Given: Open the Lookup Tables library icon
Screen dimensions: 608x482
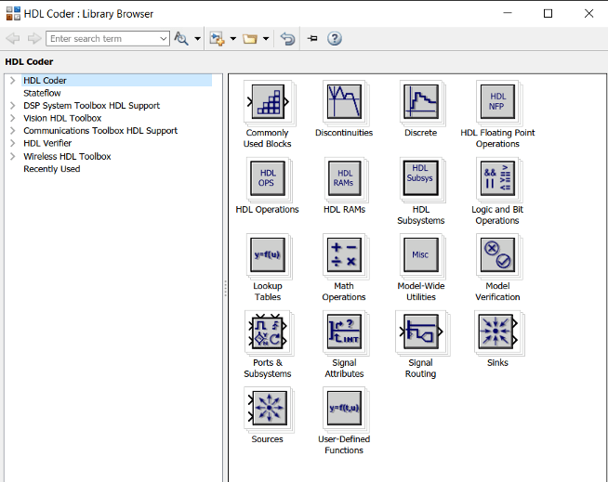Looking at the screenshot, I should pyautogui.click(x=268, y=255).
